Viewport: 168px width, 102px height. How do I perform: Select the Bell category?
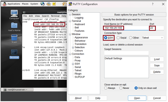[x=77, y=27]
